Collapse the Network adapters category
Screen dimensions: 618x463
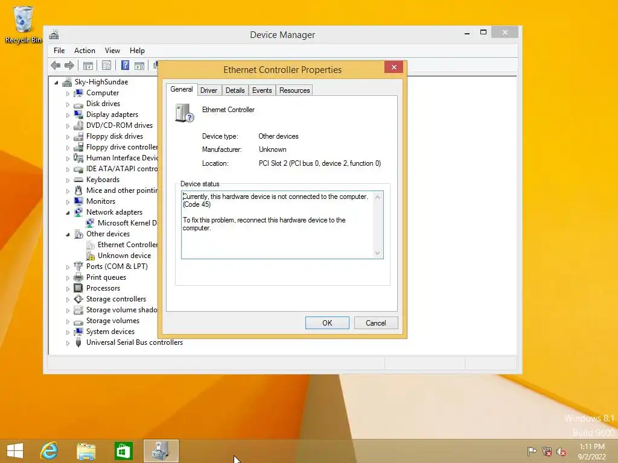pyautogui.click(x=68, y=213)
